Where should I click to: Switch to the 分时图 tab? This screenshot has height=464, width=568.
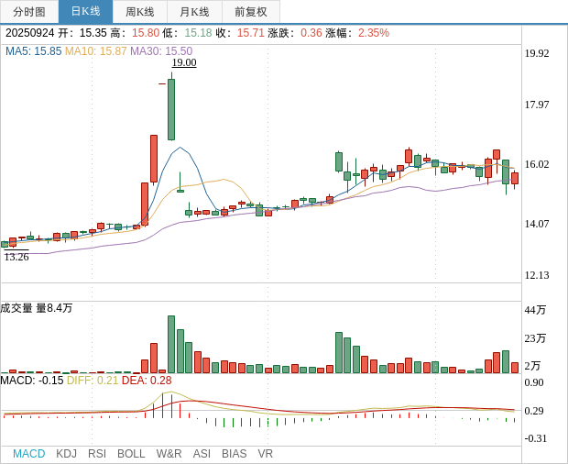click(29, 12)
